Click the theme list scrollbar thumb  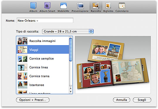71,50
